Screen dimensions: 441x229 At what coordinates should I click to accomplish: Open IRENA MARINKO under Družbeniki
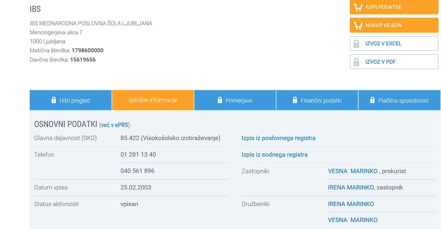click(x=351, y=204)
